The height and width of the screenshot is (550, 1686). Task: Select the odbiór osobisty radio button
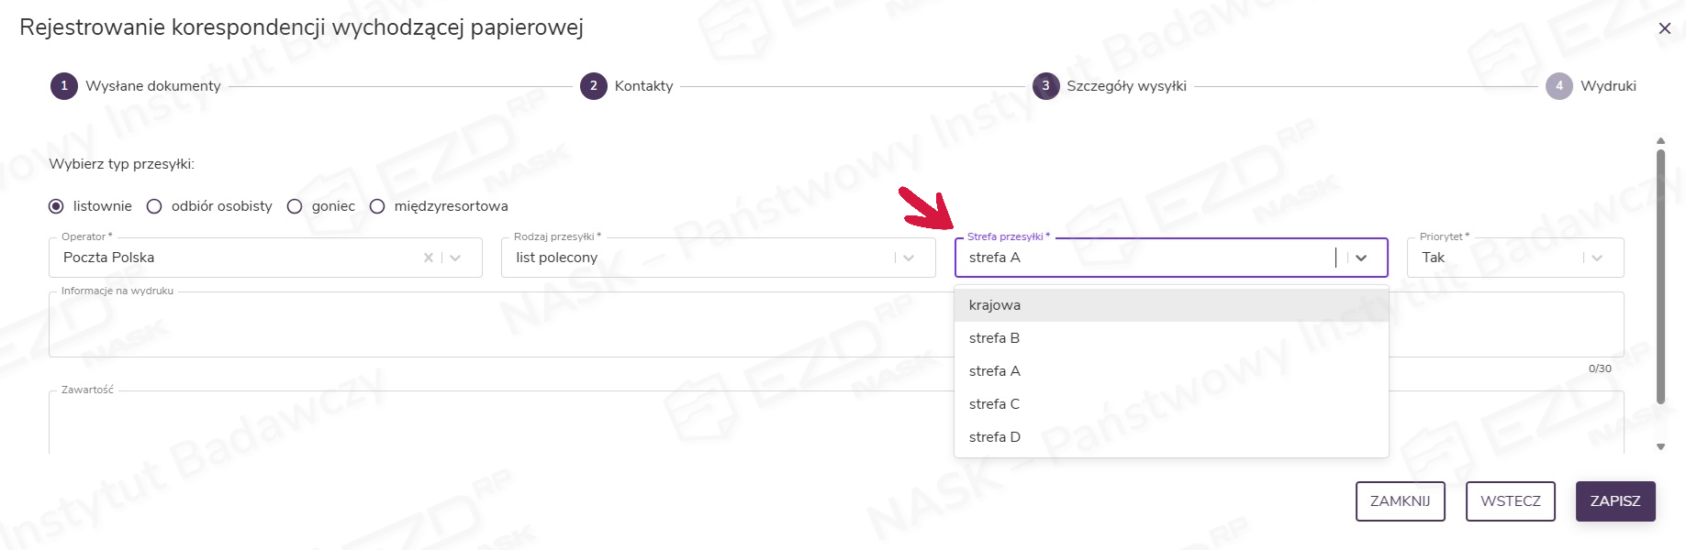click(154, 206)
